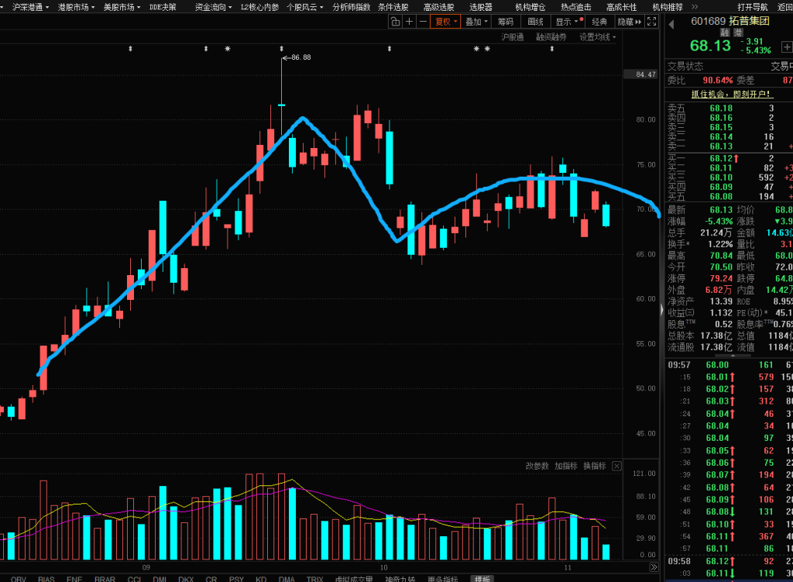Image resolution: width=793 pixels, height=582 pixels.
Task: Expand the 叠加 overlay dropdown
Action: [476, 22]
